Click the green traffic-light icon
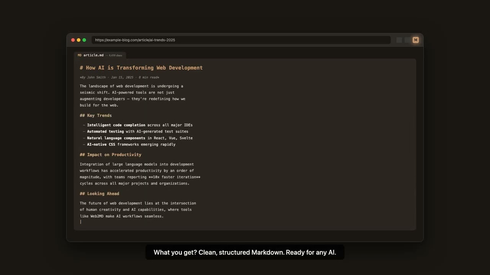Screen dimensions: 490x275 tap(84, 40)
